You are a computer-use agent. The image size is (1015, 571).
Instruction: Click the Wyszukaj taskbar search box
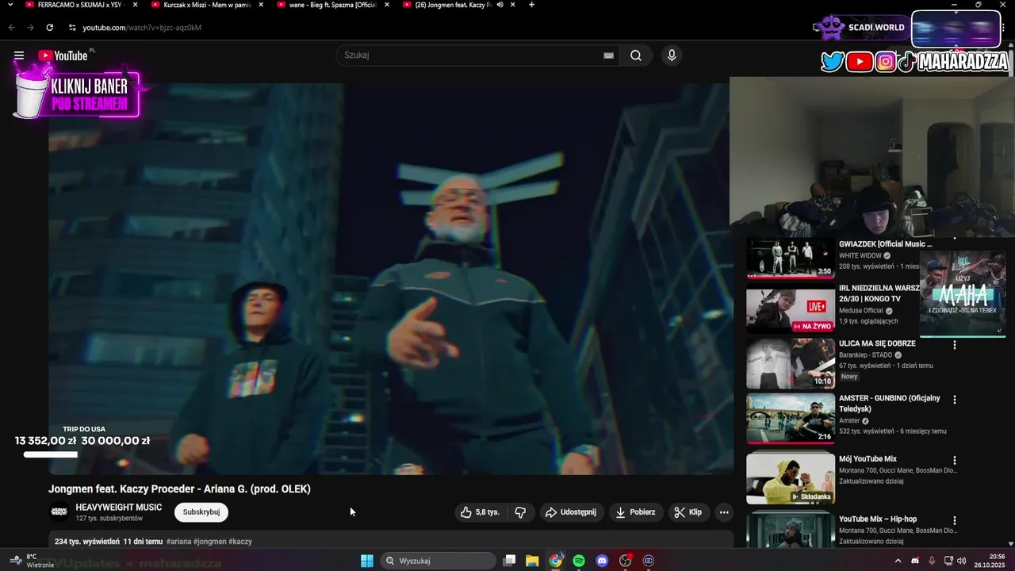437,561
